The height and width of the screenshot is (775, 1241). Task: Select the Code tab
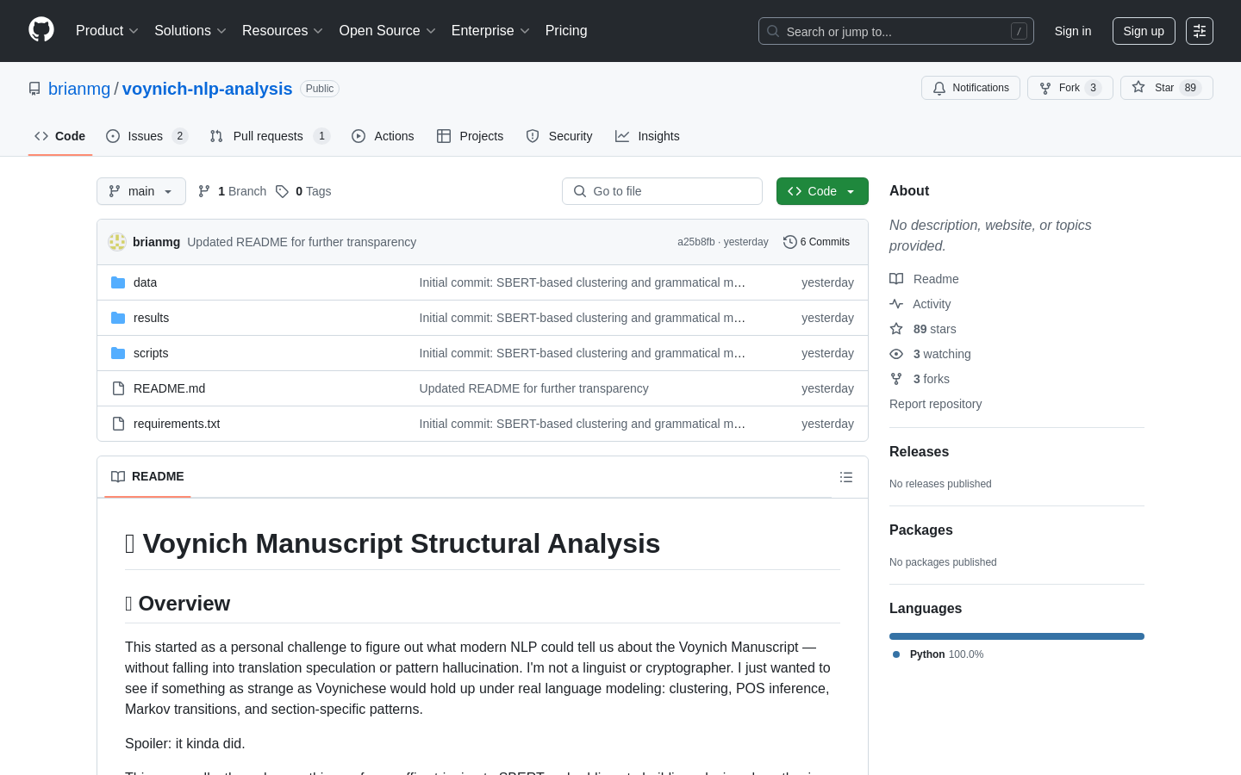coord(60,136)
